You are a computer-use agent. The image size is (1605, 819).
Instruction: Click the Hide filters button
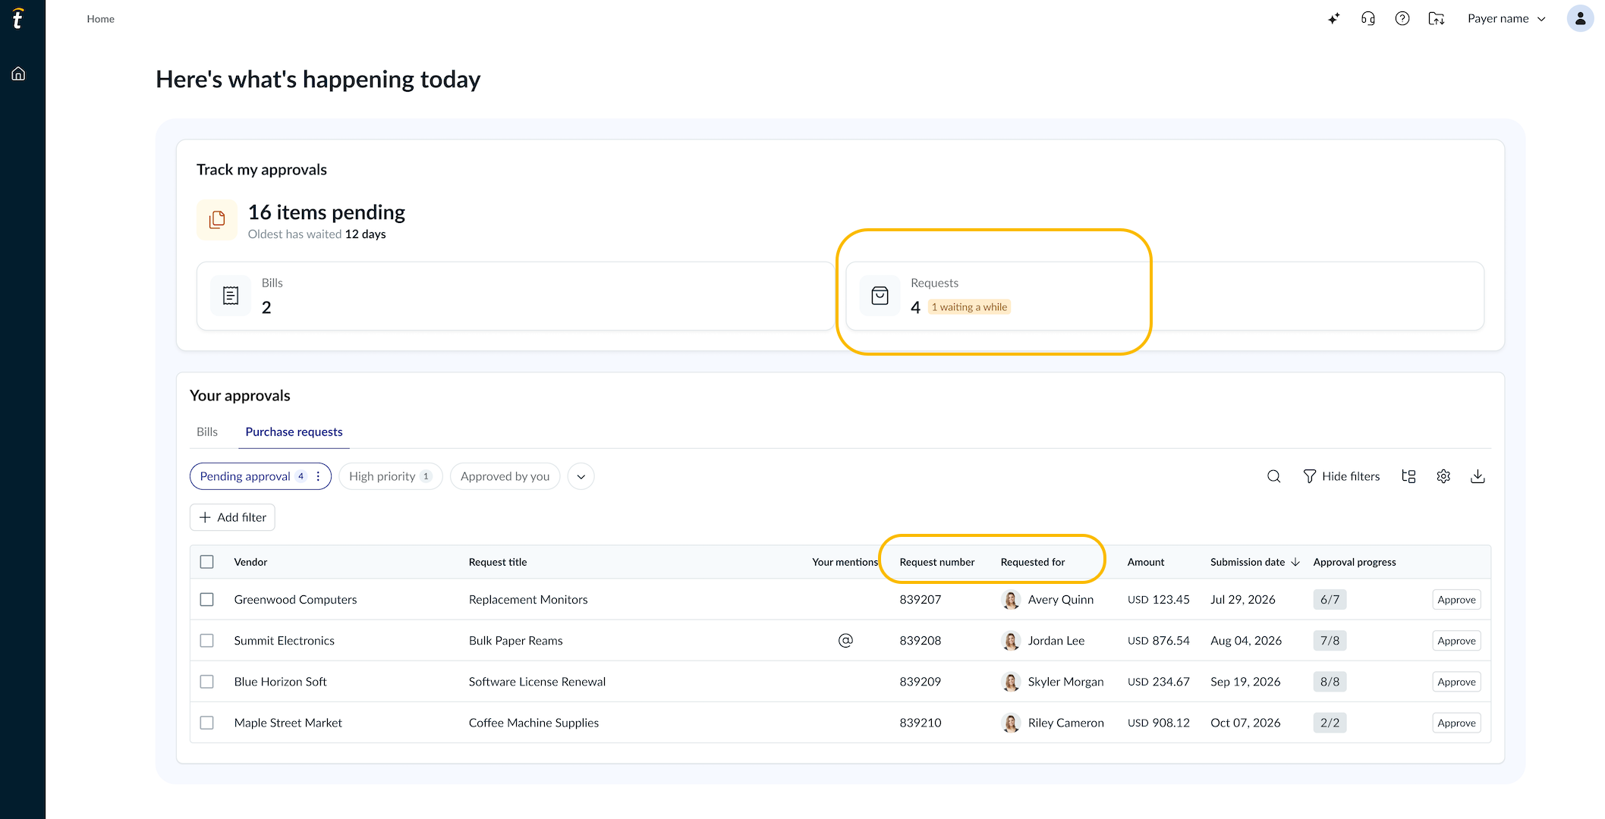pos(1342,476)
